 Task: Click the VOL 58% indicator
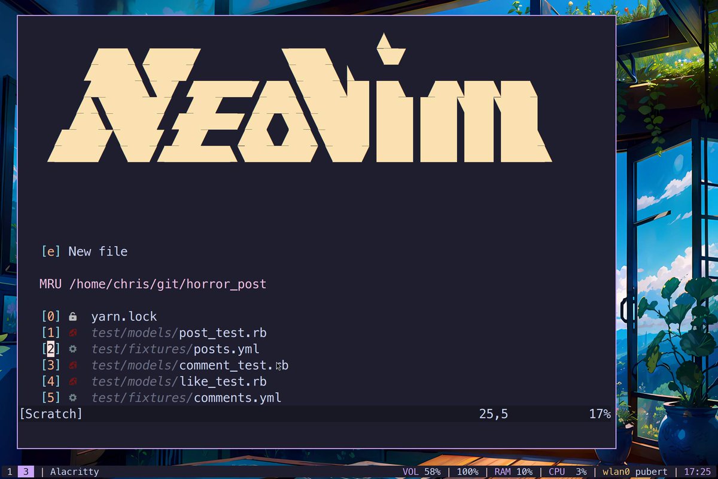click(x=421, y=472)
